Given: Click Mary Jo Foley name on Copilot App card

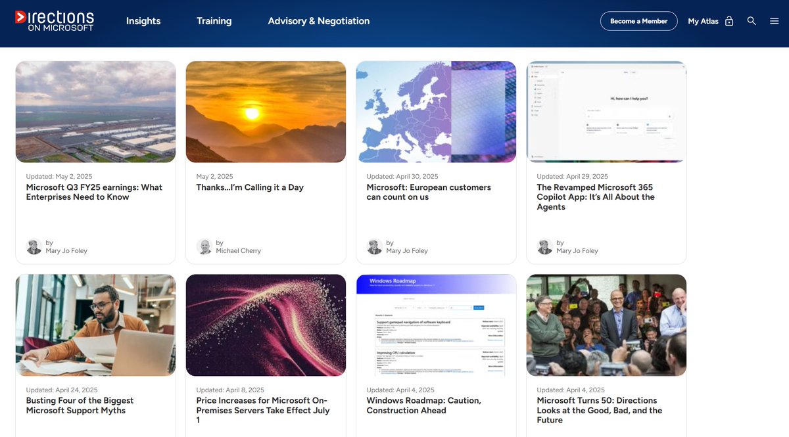Looking at the screenshot, I should pyautogui.click(x=577, y=251).
